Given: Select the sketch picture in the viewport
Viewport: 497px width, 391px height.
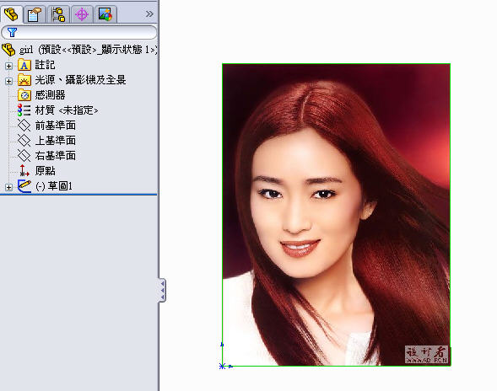Looking at the screenshot, I should tap(337, 215).
